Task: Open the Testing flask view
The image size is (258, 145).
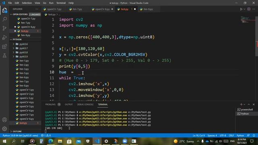Action: click(x=4, y=56)
